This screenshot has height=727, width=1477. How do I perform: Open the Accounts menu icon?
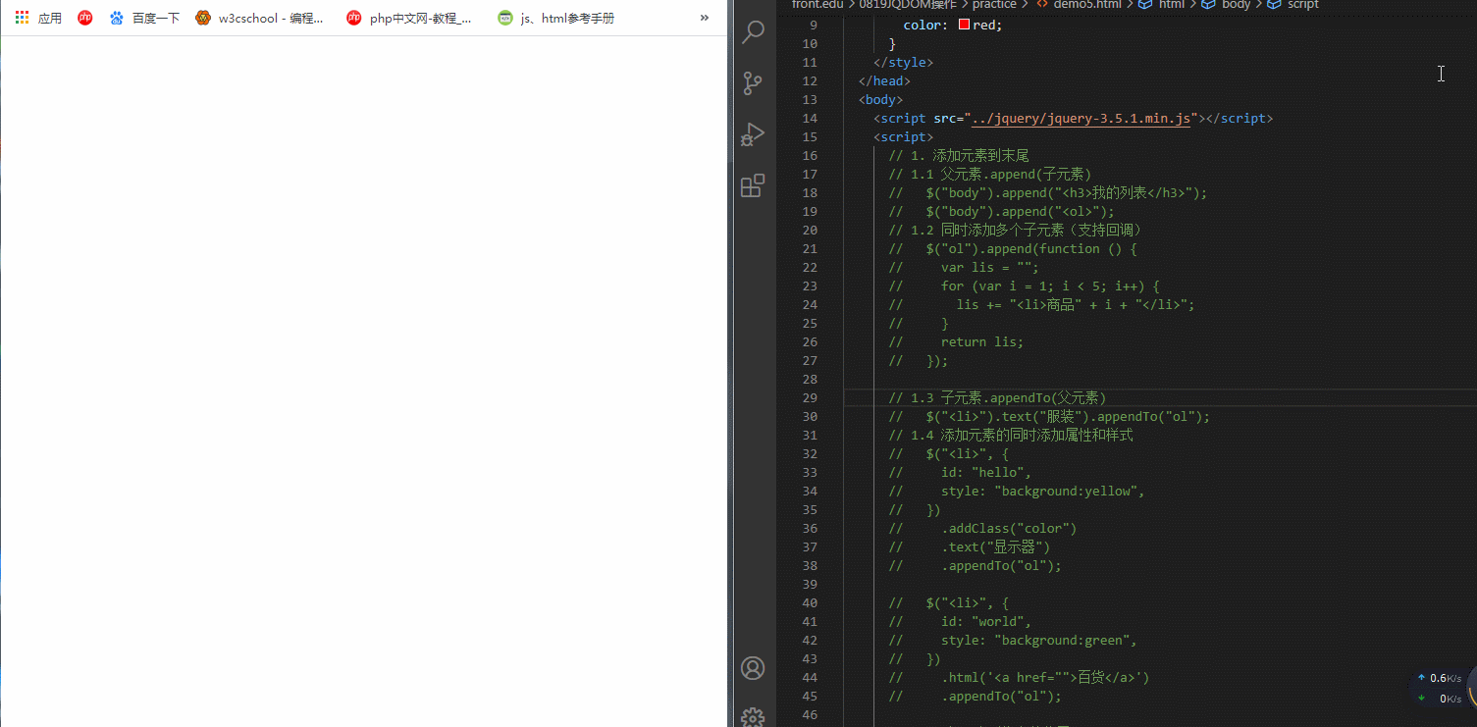[x=753, y=668]
